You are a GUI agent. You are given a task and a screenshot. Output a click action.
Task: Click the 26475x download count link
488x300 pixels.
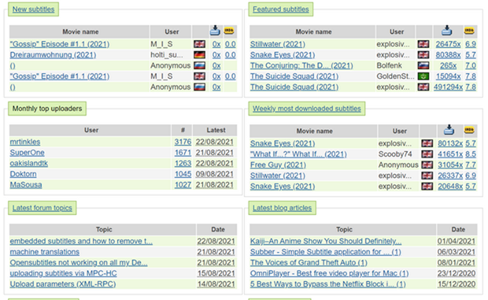448,44
